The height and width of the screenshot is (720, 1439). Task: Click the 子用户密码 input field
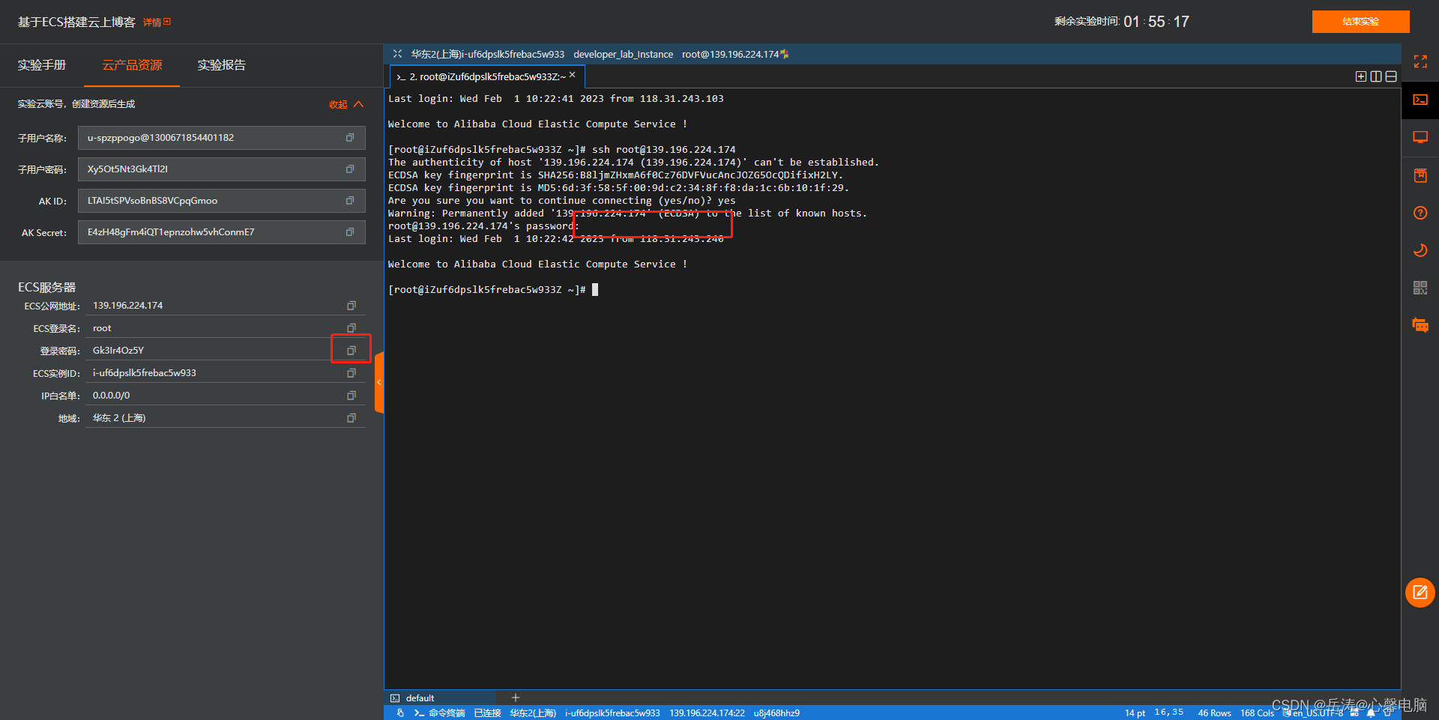click(x=221, y=169)
